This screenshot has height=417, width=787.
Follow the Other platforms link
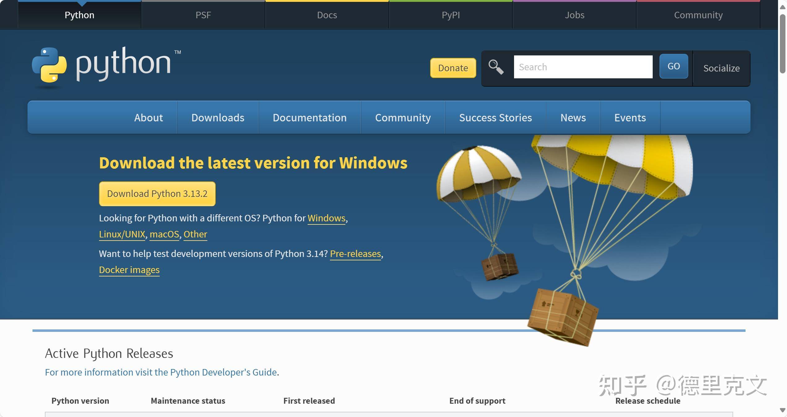[x=195, y=234]
